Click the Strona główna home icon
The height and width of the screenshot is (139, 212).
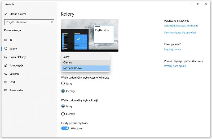(6, 14)
